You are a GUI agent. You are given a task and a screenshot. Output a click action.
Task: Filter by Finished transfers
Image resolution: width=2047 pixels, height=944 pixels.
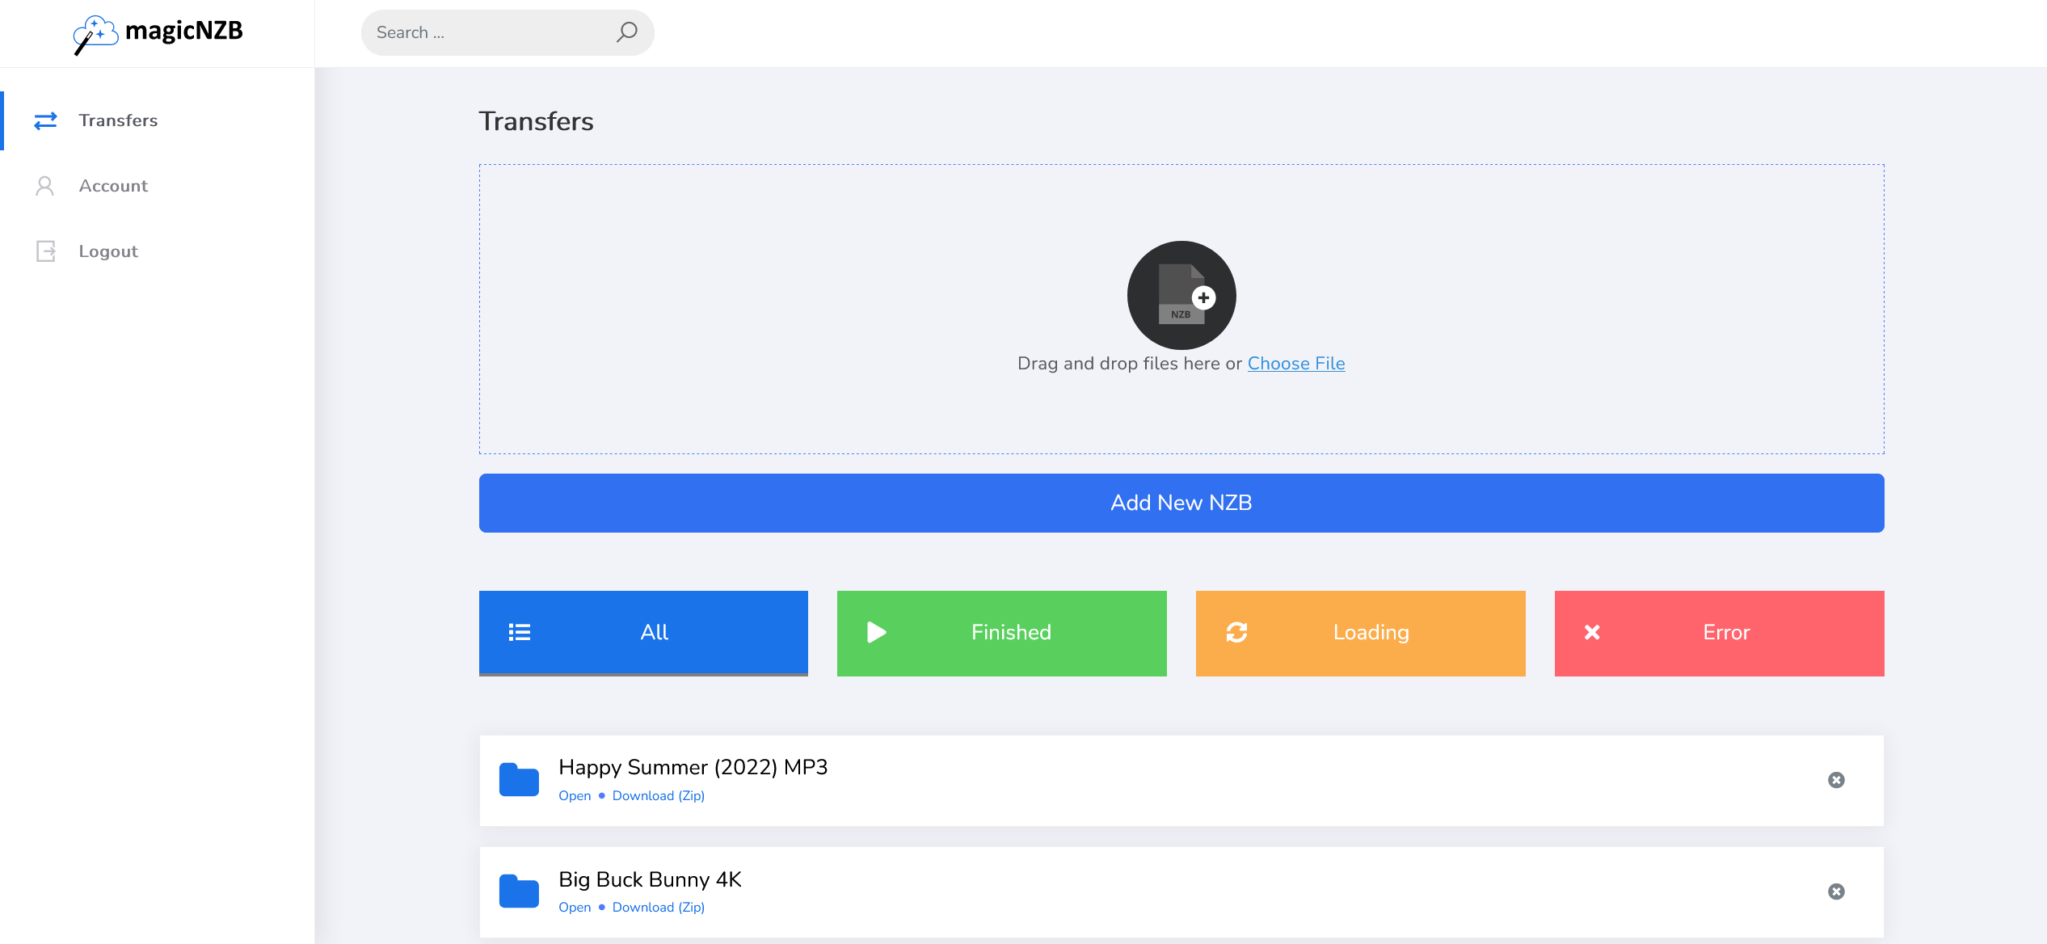(1001, 633)
